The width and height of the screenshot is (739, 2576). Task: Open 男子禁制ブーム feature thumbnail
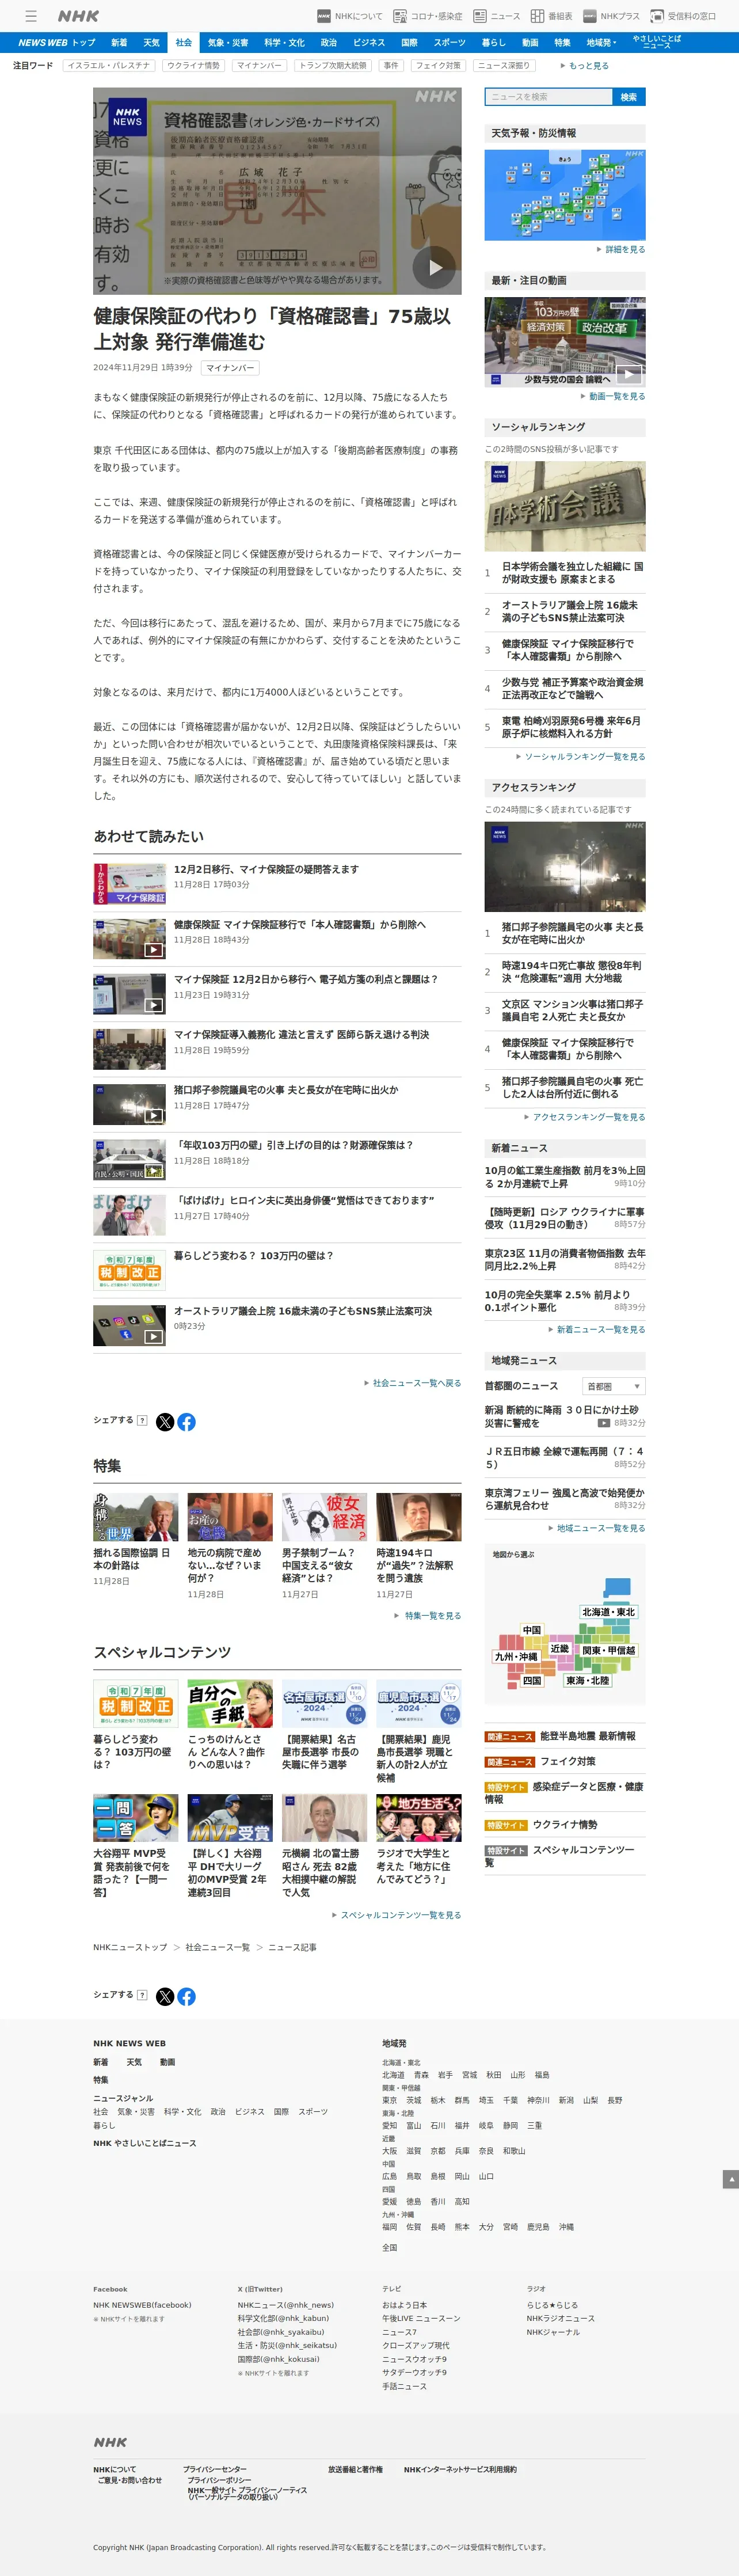[x=324, y=1518]
